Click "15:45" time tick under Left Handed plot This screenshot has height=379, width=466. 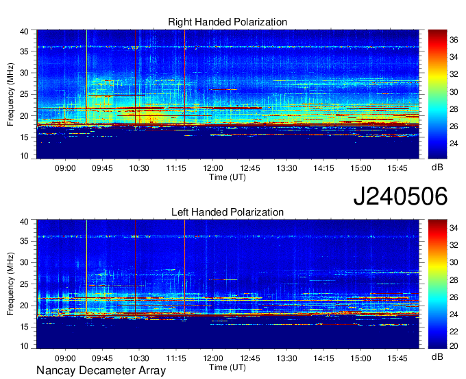pyautogui.click(x=397, y=358)
